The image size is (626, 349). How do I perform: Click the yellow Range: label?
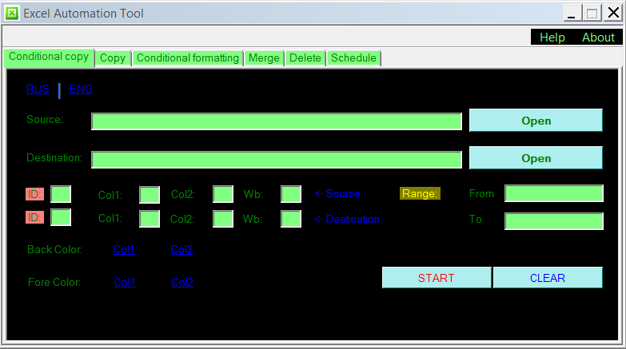[420, 193]
